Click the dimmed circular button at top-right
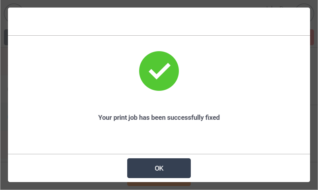 click(x=311, y=13)
